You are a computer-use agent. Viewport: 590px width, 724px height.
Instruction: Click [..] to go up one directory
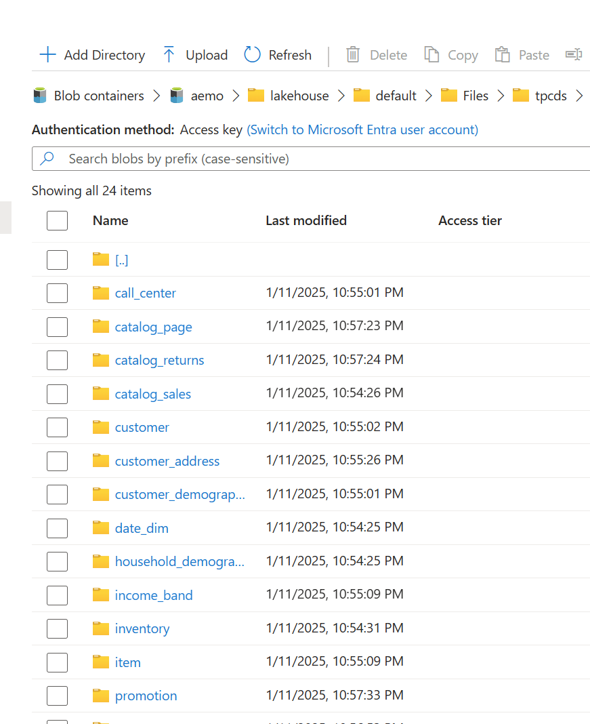click(x=122, y=260)
